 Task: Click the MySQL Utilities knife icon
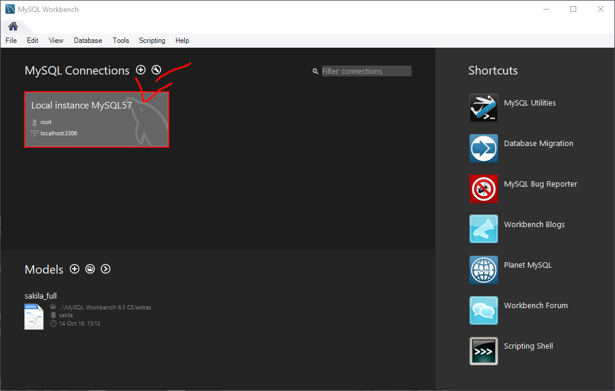pos(484,108)
